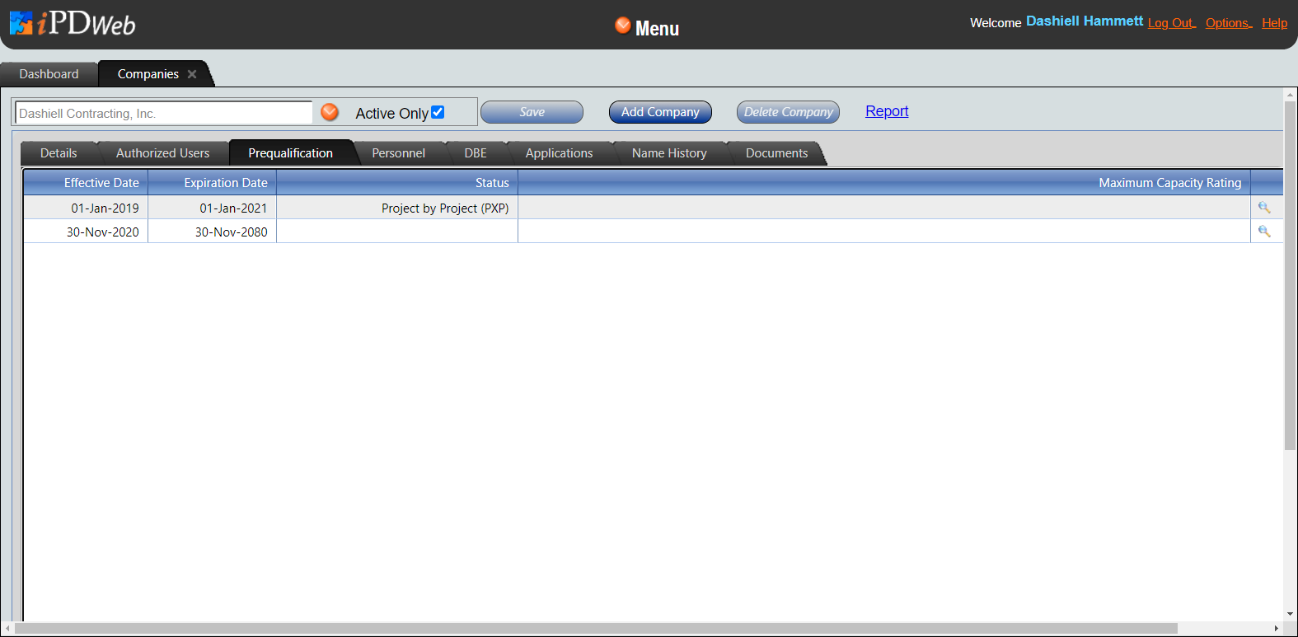Toggle the Active Only checkbox
The image size is (1298, 637).
pyautogui.click(x=438, y=112)
